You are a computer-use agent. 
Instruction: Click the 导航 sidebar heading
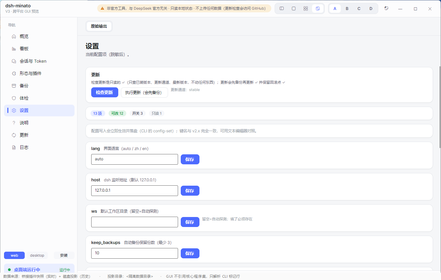tap(12, 25)
